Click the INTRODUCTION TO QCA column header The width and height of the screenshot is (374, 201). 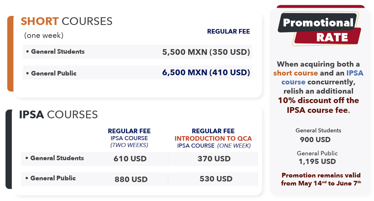[x=213, y=138]
